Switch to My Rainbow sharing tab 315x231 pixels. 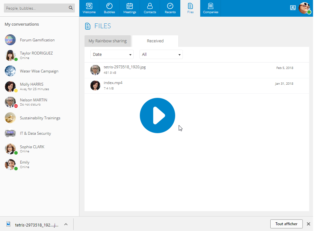pyautogui.click(x=108, y=41)
